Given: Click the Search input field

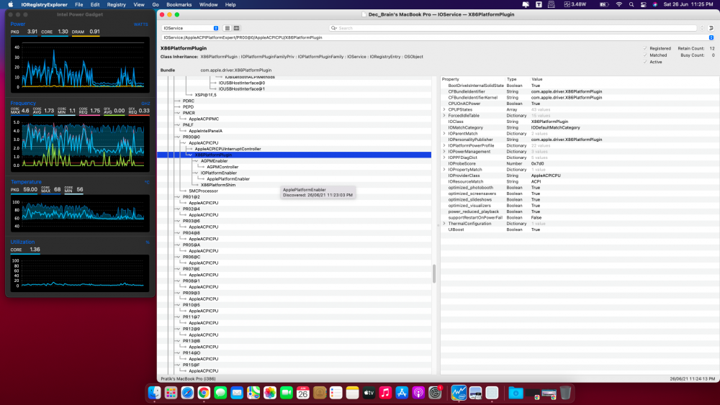Looking at the screenshot, I should tap(513, 28).
